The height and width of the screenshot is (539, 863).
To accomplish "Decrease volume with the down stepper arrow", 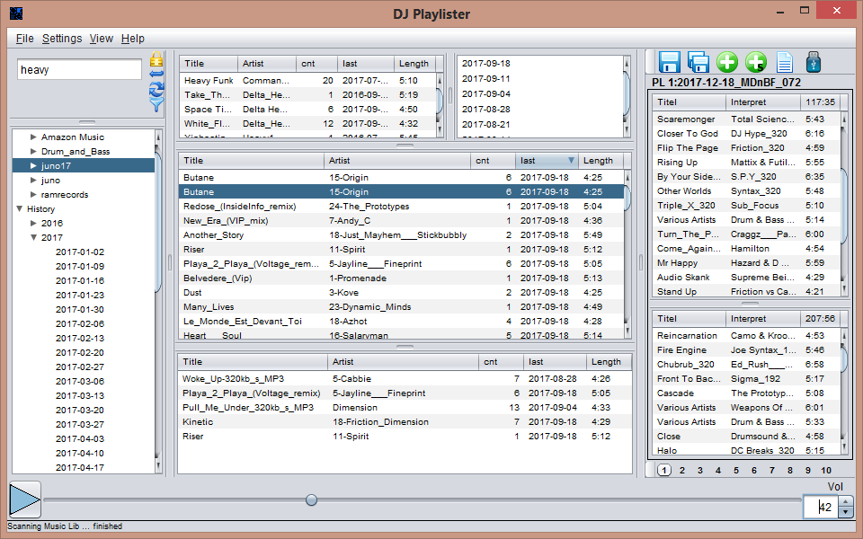I will (845, 512).
